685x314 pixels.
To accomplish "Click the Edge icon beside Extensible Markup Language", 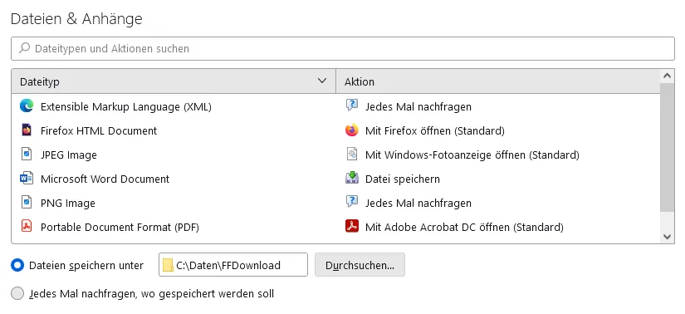I will [x=27, y=106].
